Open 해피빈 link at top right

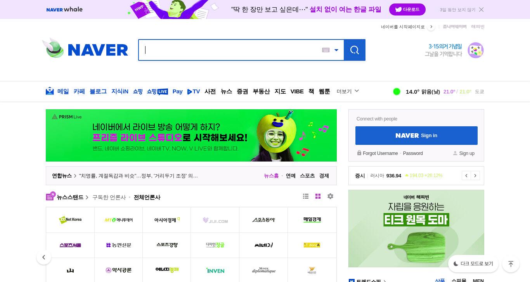tap(478, 27)
